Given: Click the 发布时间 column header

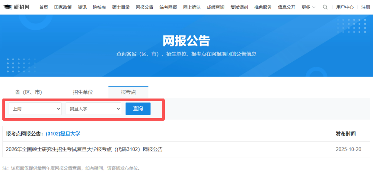Looking at the screenshot, I should (345, 134).
